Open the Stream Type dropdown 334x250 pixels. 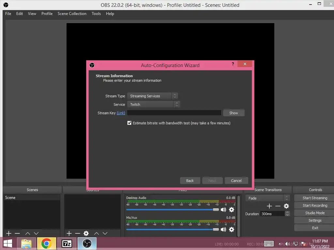(x=153, y=96)
